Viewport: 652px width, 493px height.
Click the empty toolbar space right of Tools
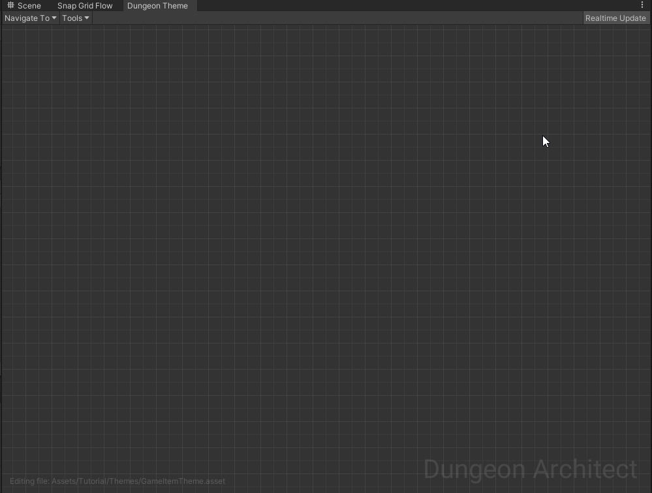pos(337,18)
